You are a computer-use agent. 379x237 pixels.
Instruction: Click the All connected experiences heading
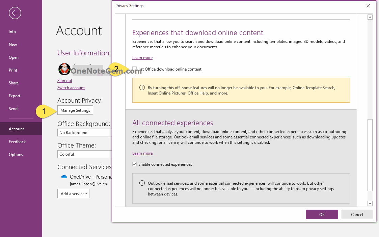point(172,123)
